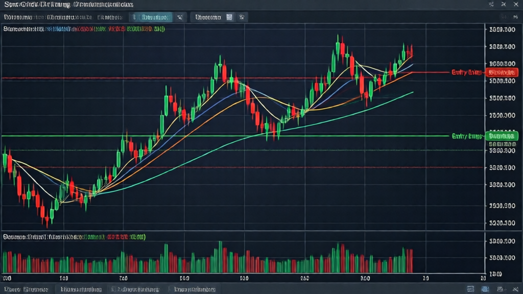Open the grid layout icon in the toolbar
This screenshot has height=294, width=523.
(229, 17)
